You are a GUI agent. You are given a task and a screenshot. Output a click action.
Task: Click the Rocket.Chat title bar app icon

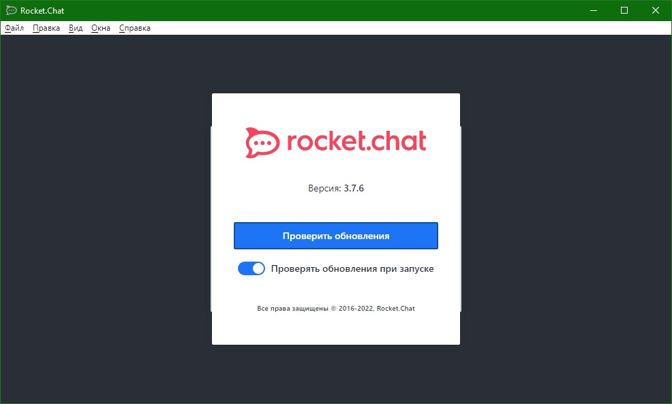11,10
